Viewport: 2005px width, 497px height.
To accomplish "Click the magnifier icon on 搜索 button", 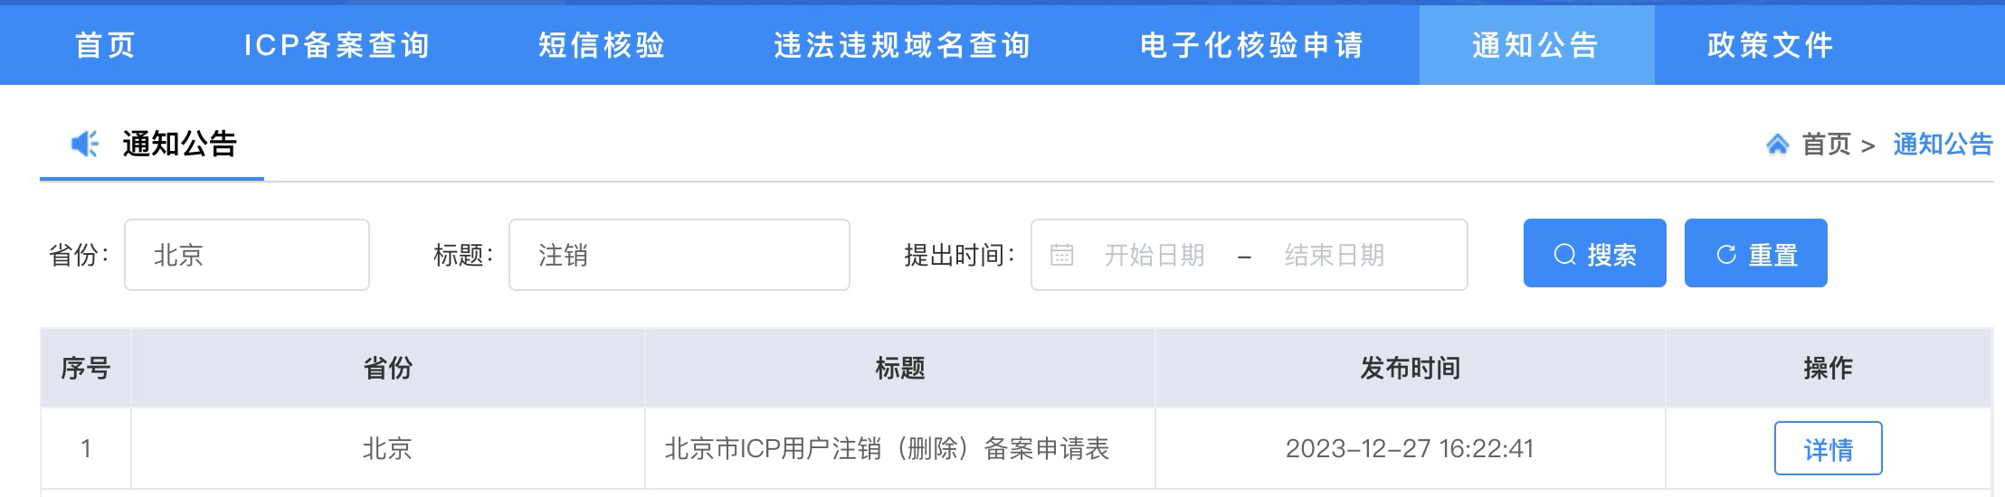I will pyautogui.click(x=1564, y=255).
